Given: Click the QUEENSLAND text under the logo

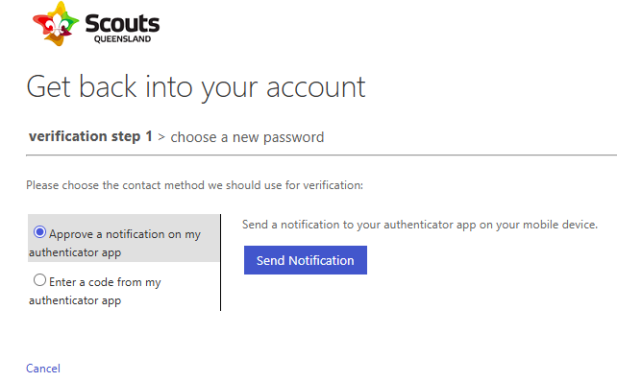Looking at the screenshot, I should 122,39.
